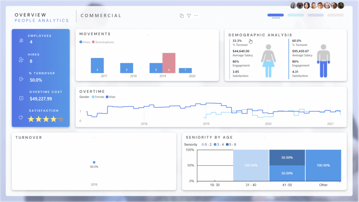Screen dimensions: 359x202
Task: Switch to the light cyan page tab
Action: coord(296,15)
